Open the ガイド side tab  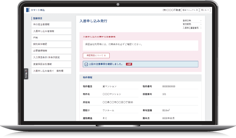(26, 74)
